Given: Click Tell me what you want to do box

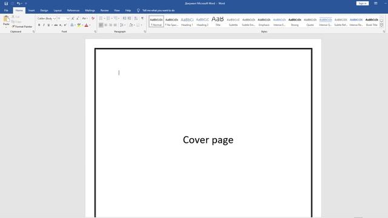Looking at the screenshot, I should click(158, 10).
